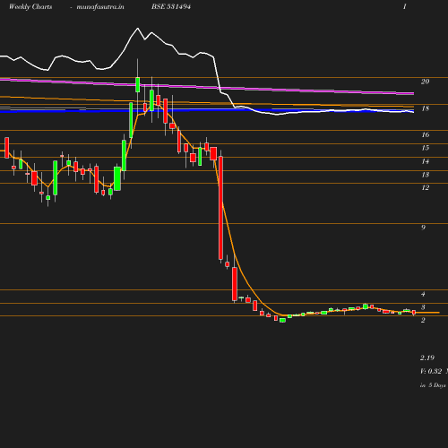Click the price axis label 18

(426, 108)
